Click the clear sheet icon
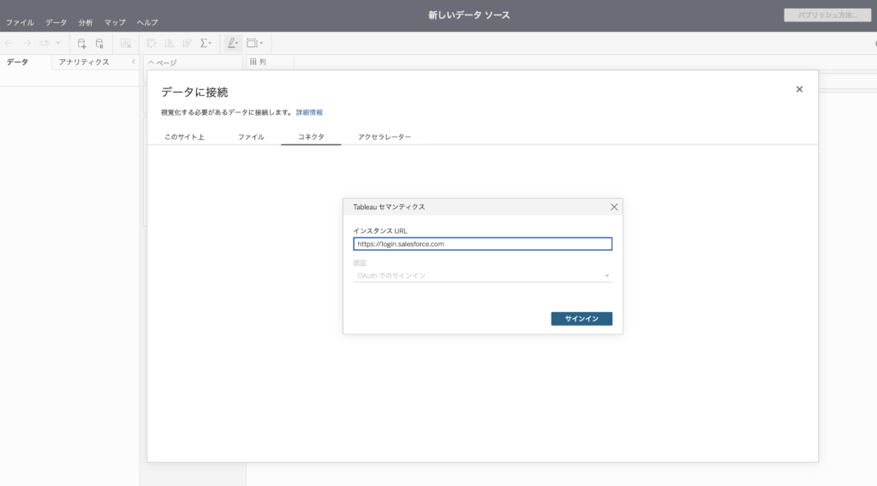 tap(125, 43)
